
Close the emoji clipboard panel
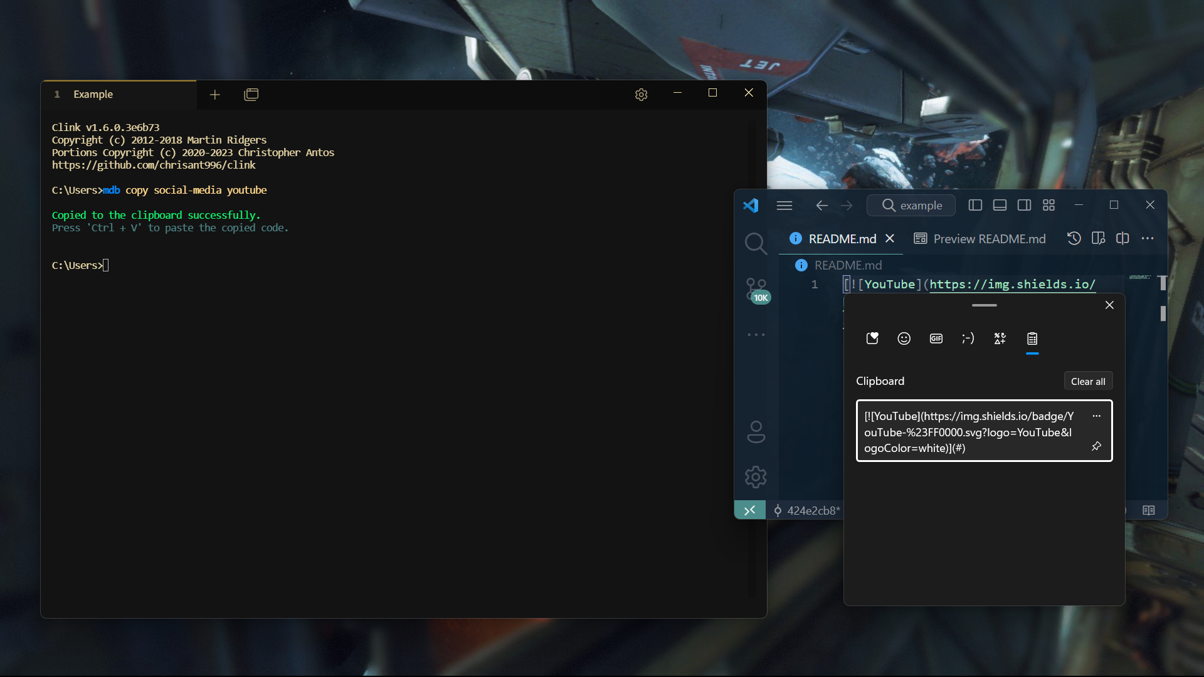[1109, 305]
